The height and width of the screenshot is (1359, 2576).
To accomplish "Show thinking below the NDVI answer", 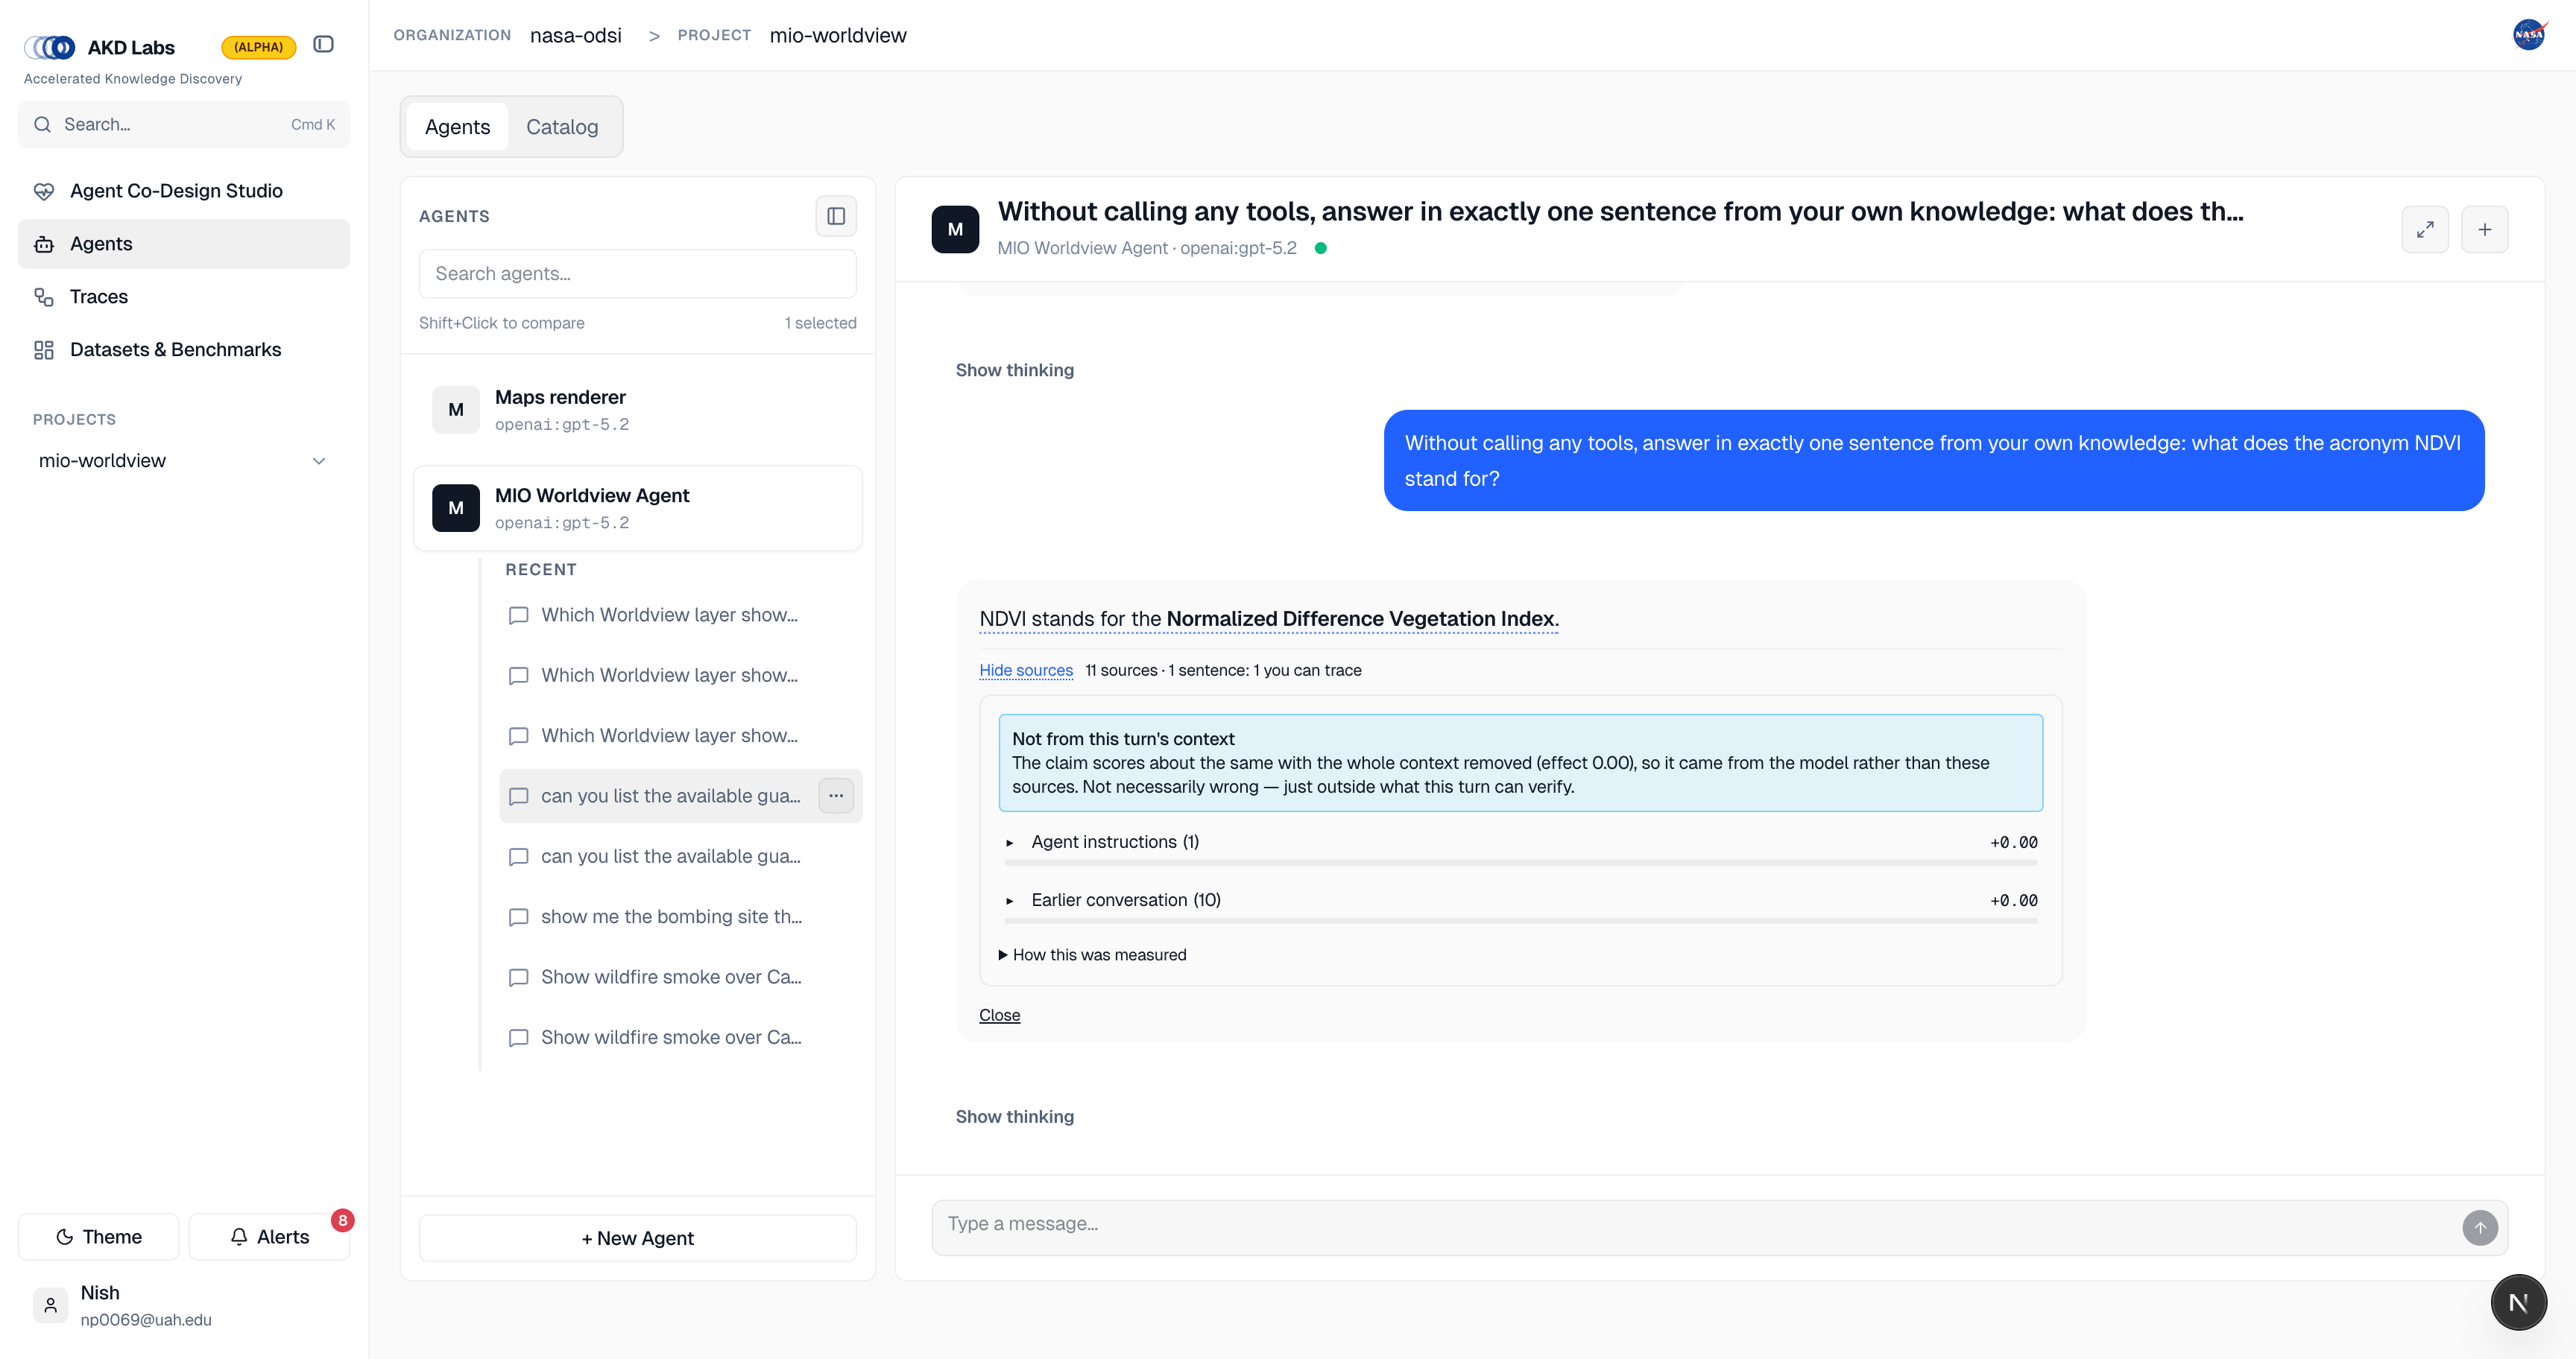I will coord(1014,1116).
